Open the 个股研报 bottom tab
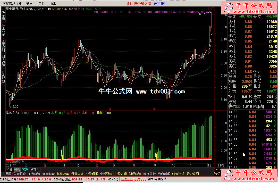 [92, 174]
